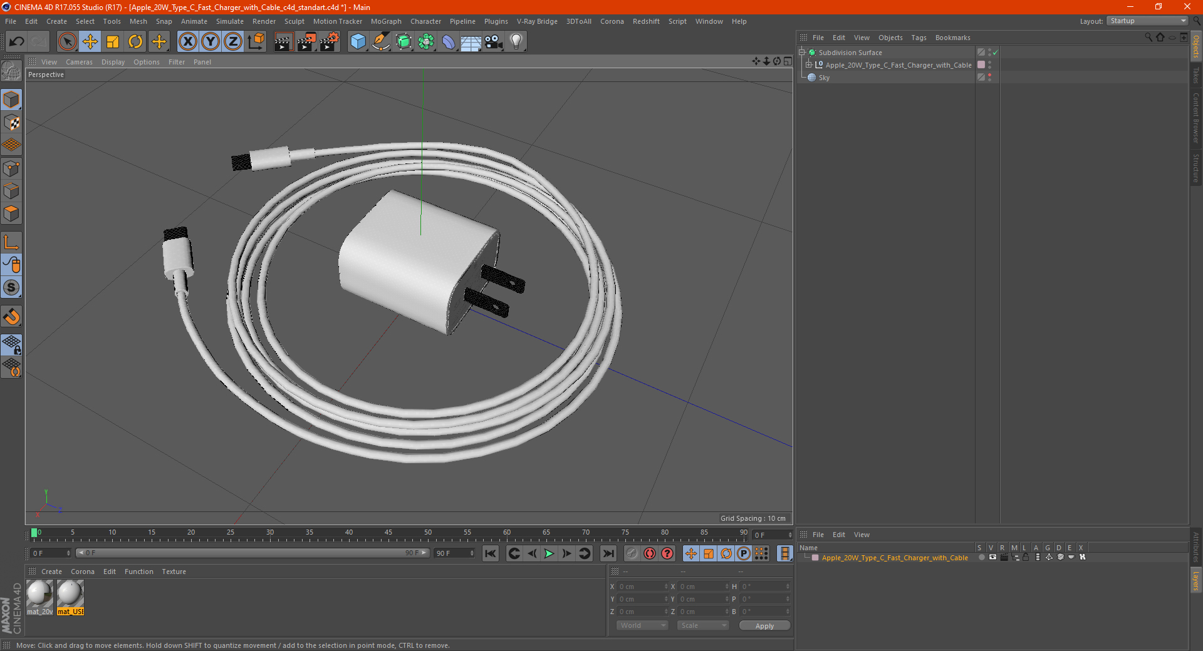Open Object Manager Tags menu
The width and height of the screenshot is (1203, 651).
[919, 38]
